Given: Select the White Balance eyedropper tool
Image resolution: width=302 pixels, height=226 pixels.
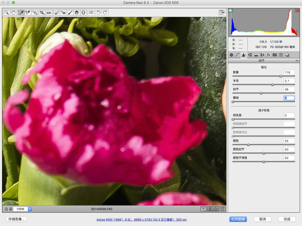Looking at the screenshot, I should click(x=21, y=13).
